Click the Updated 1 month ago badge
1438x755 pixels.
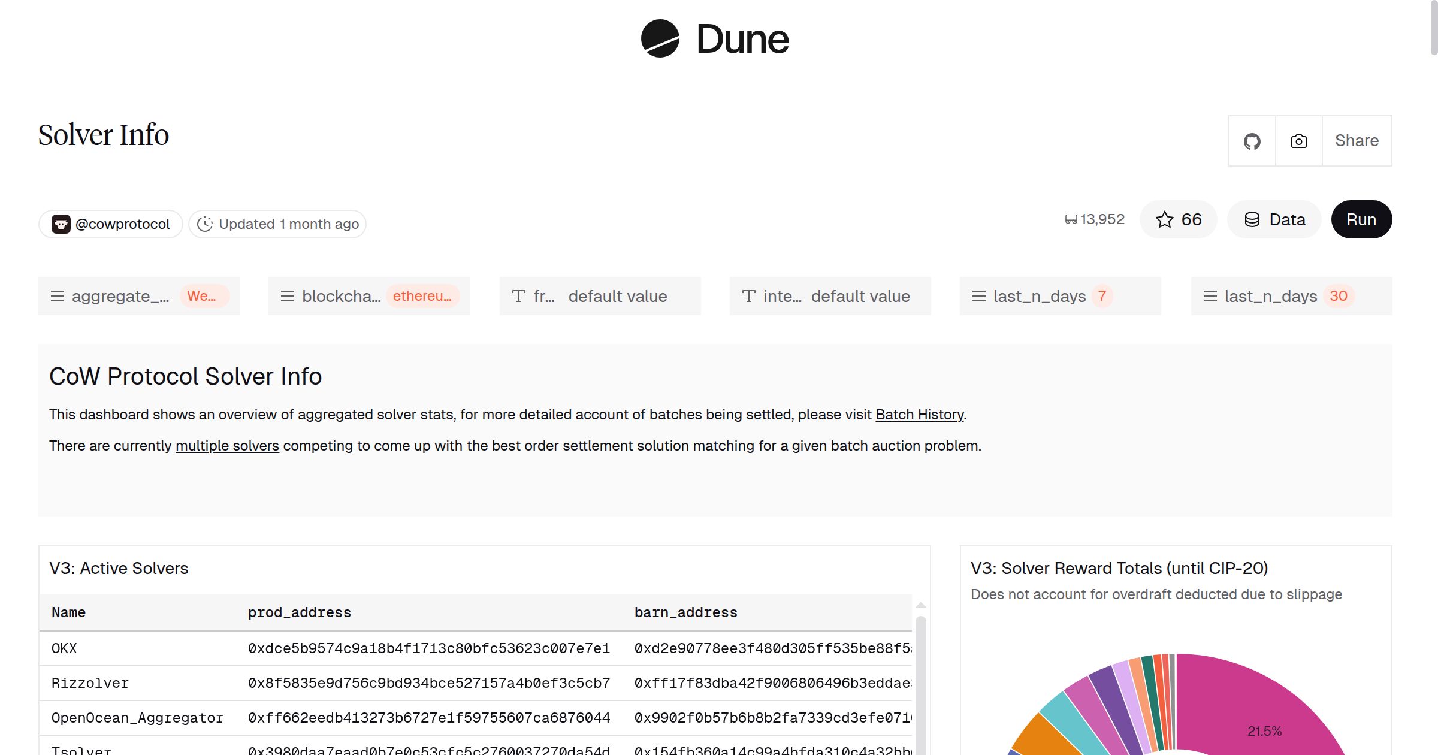pos(277,224)
